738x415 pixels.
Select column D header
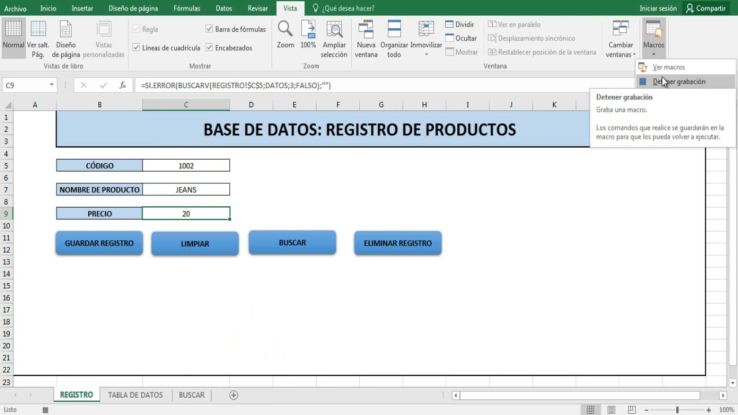(251, 105)
